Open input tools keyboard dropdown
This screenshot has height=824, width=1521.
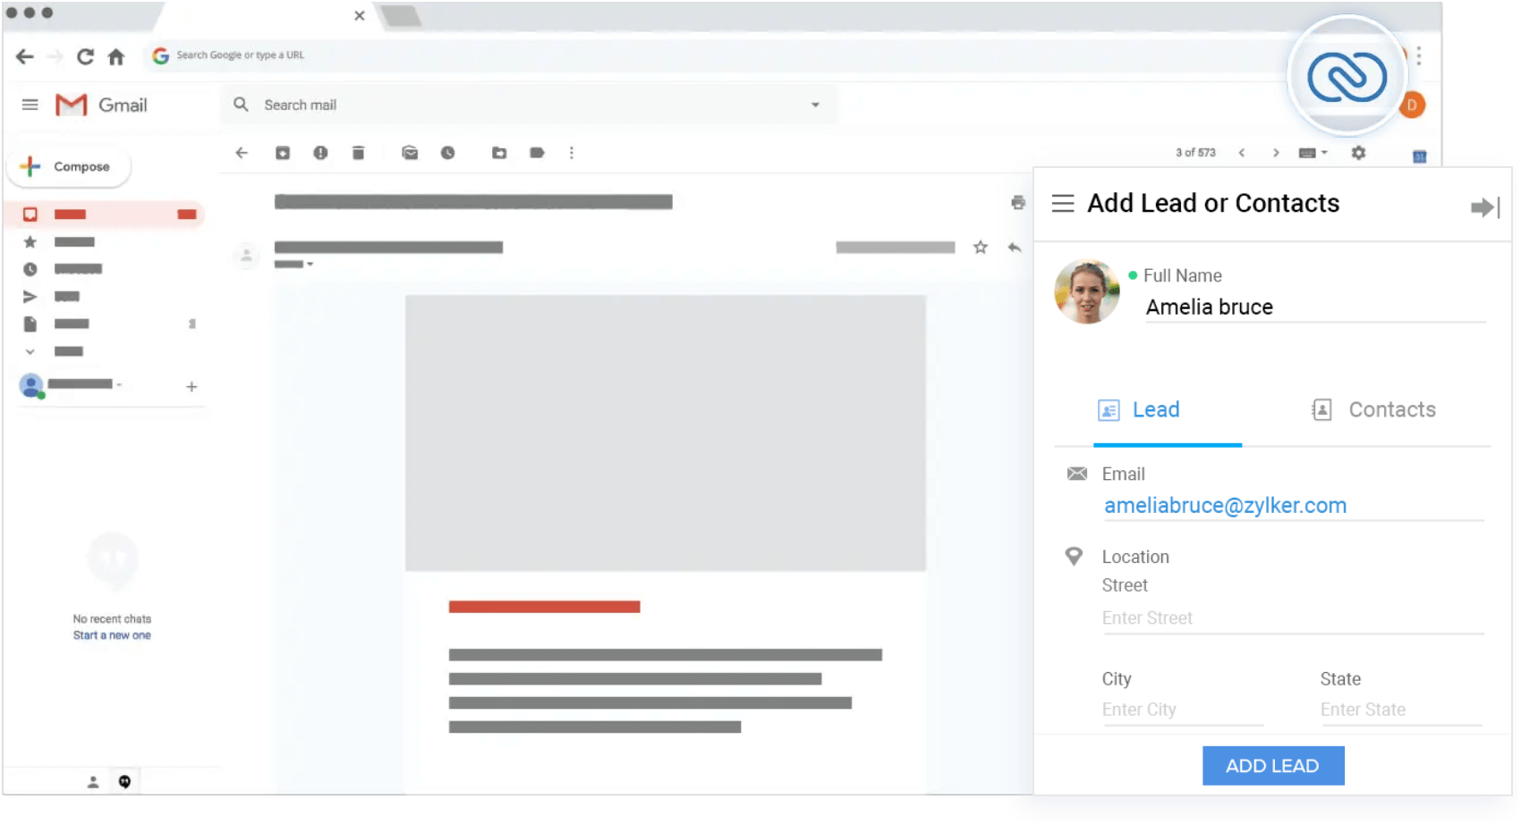pyautogui.click(x=1313, y=153)
